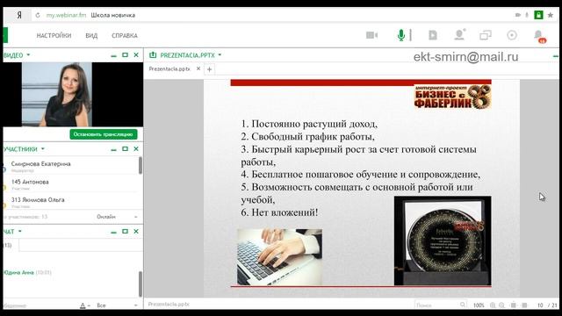Select the Prezentacia.pptx tab
562x316 pixels.
(169, 68)
